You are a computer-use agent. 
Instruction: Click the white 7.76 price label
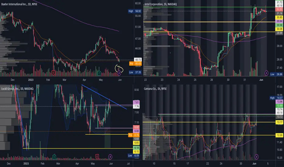coord(137,106)
